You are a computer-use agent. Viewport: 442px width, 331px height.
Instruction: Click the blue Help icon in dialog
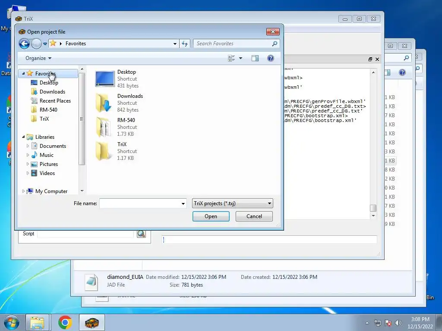270,58
